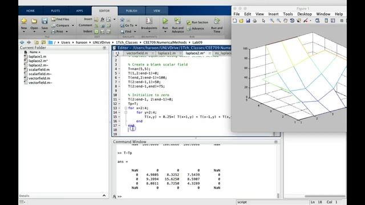
Task: Click the Comment lines icon
Action: click(96, 25)
